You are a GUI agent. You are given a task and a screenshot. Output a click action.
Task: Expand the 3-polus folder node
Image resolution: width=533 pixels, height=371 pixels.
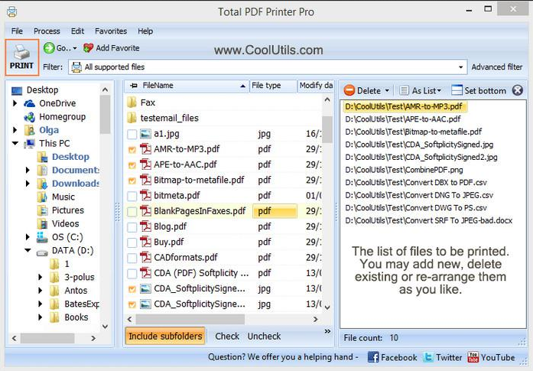[41, 277]
